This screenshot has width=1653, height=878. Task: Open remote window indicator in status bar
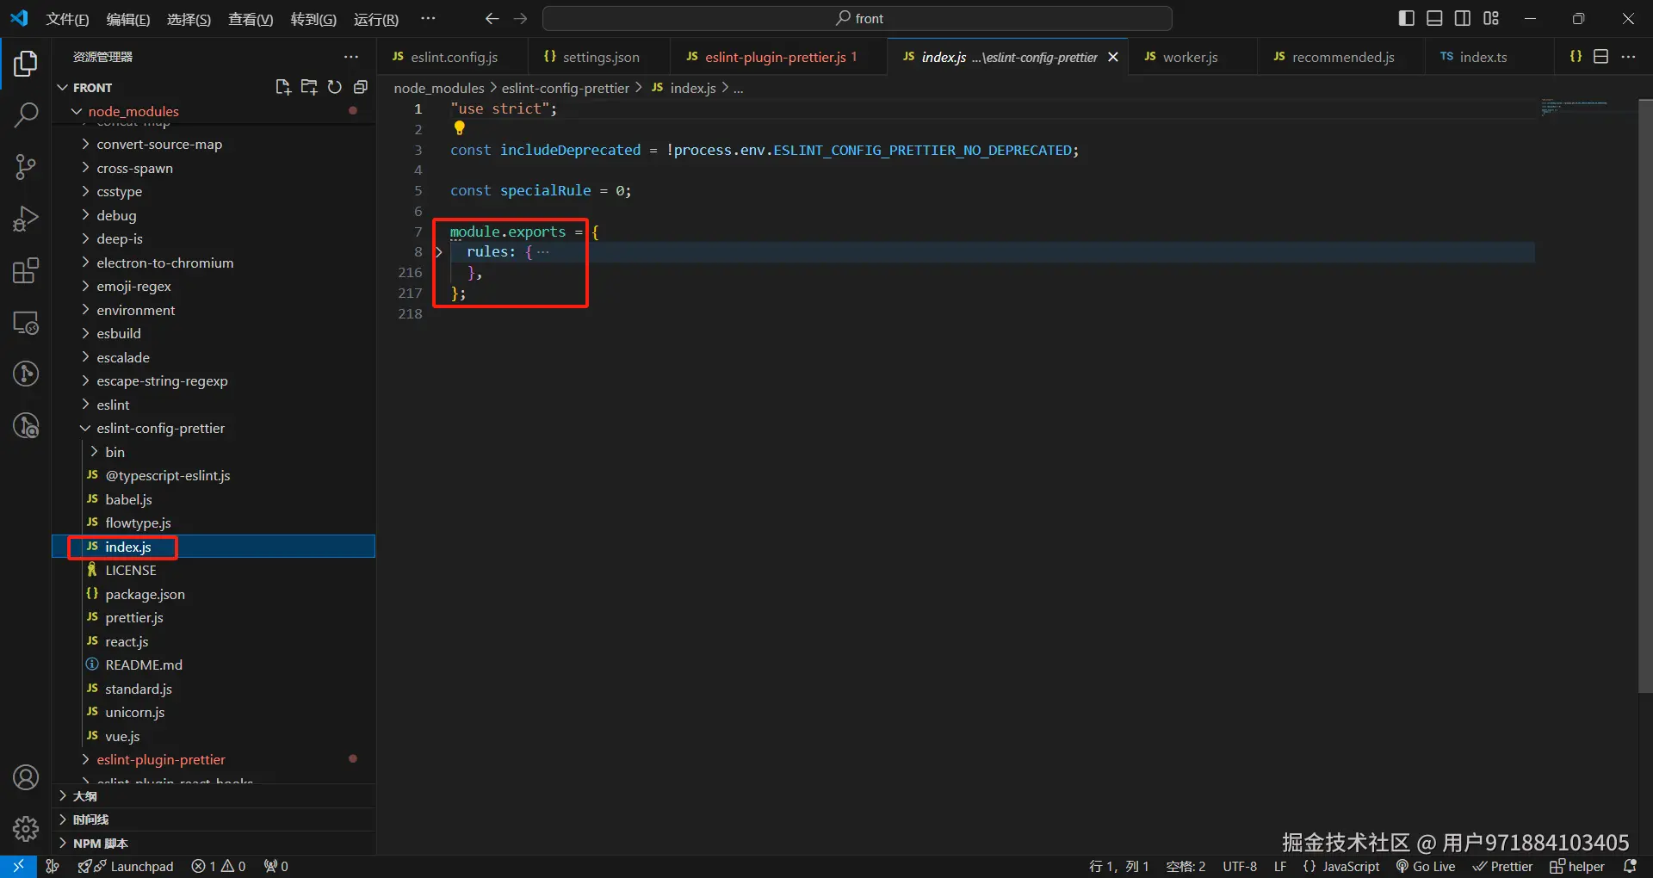[18, 866]
